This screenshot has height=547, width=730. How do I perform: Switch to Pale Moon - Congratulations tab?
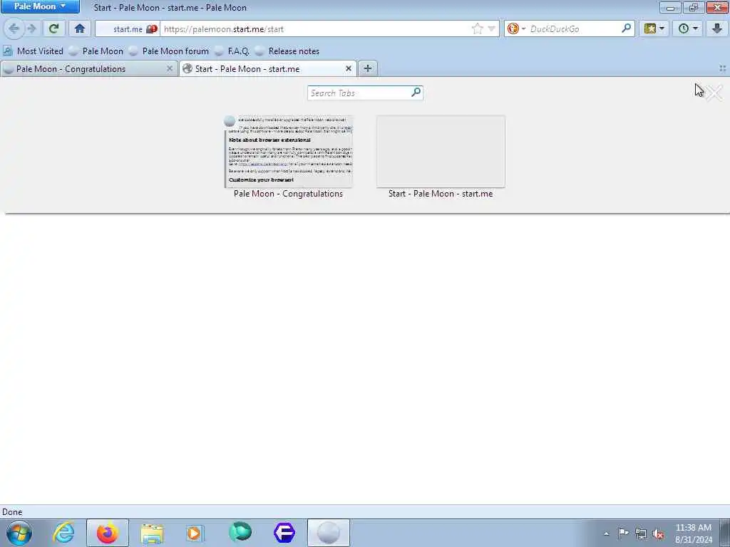[84, 69]
